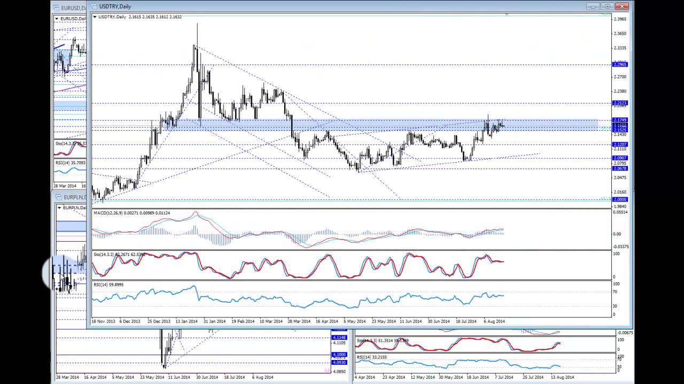Select the 2.0678 price level label
This screenshot has height=384, width=684.
[620, 169]
